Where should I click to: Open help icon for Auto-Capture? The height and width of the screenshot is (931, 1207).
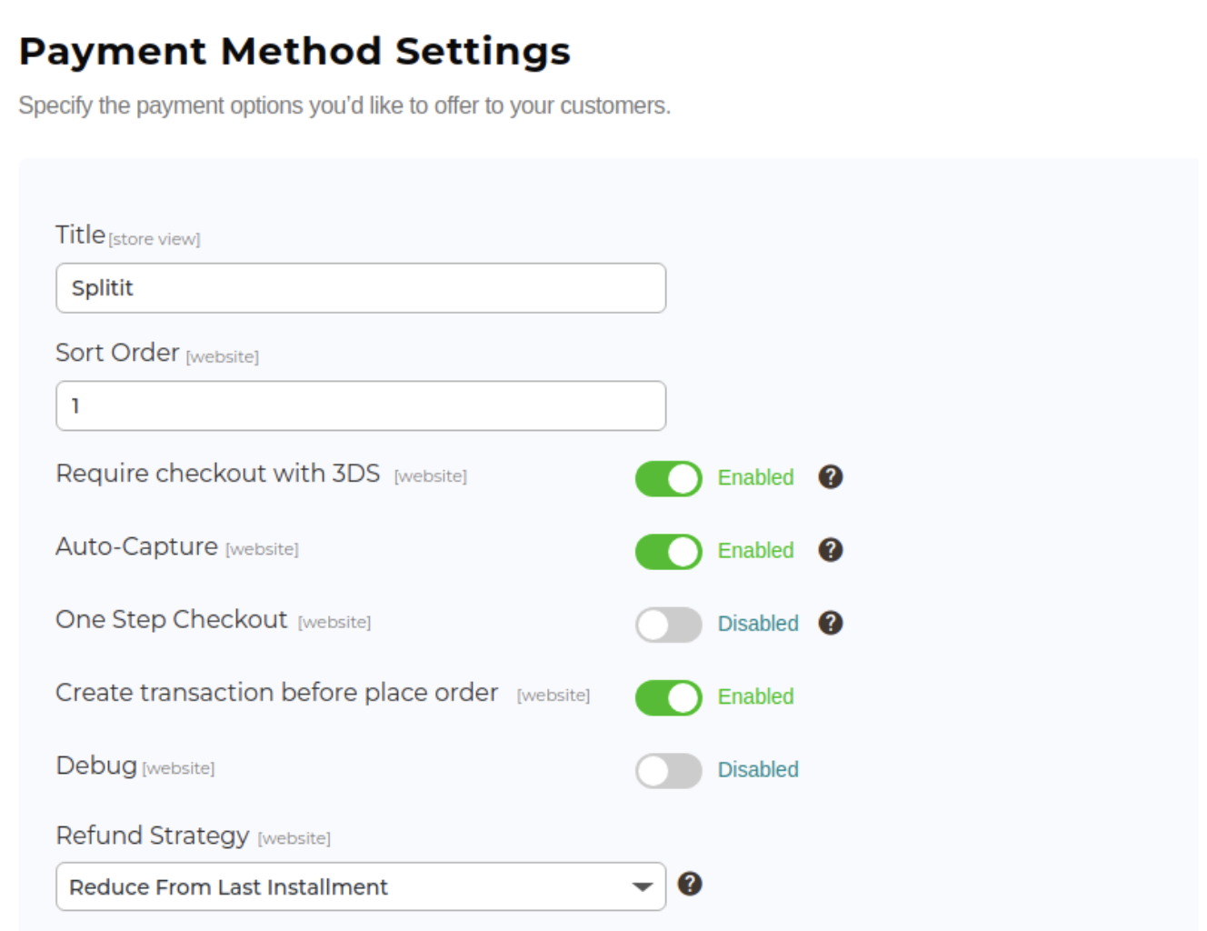point(830,549)
